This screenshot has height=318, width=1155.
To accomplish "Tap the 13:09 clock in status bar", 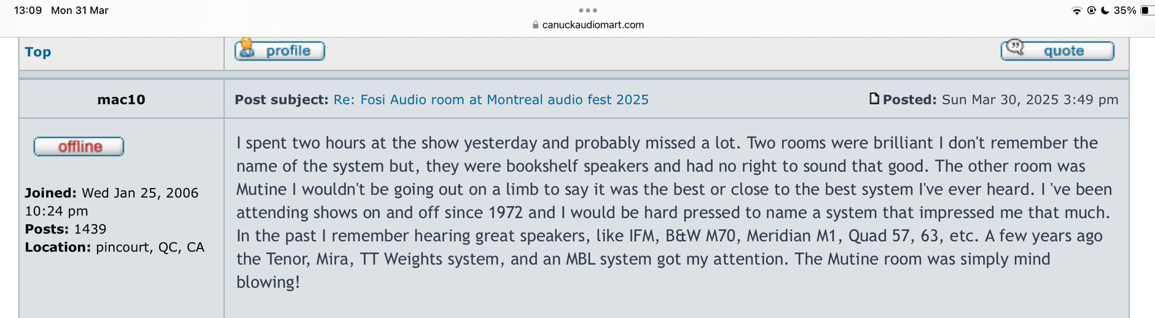I will (x=28, y=10).
